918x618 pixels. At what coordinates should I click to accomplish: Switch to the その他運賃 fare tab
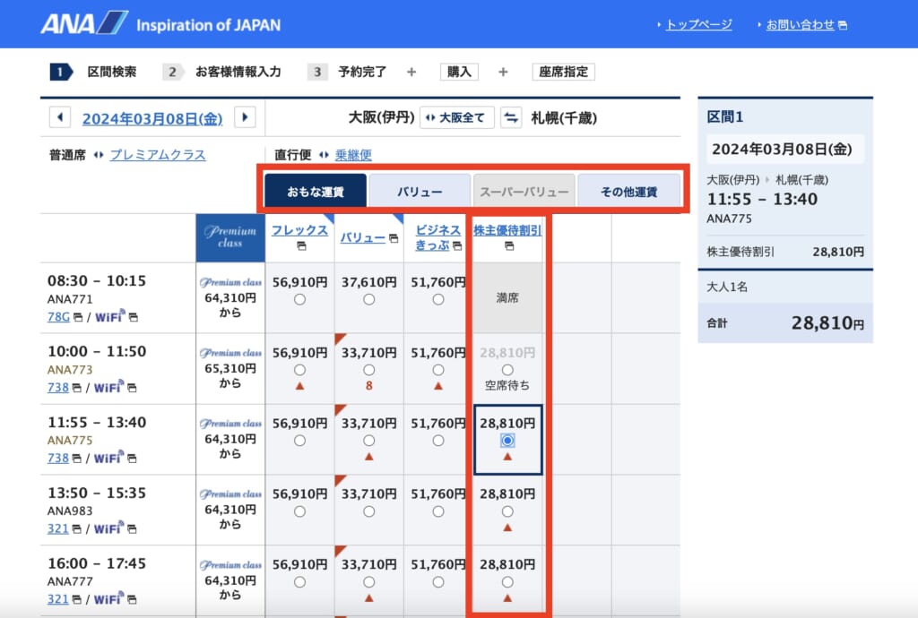(630, 191)
